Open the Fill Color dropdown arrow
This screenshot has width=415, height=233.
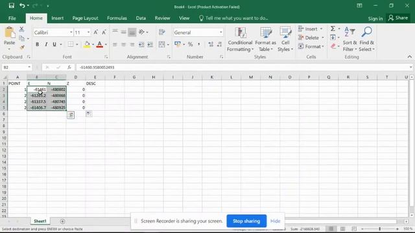pyautogui.click(x=93, y=45)
